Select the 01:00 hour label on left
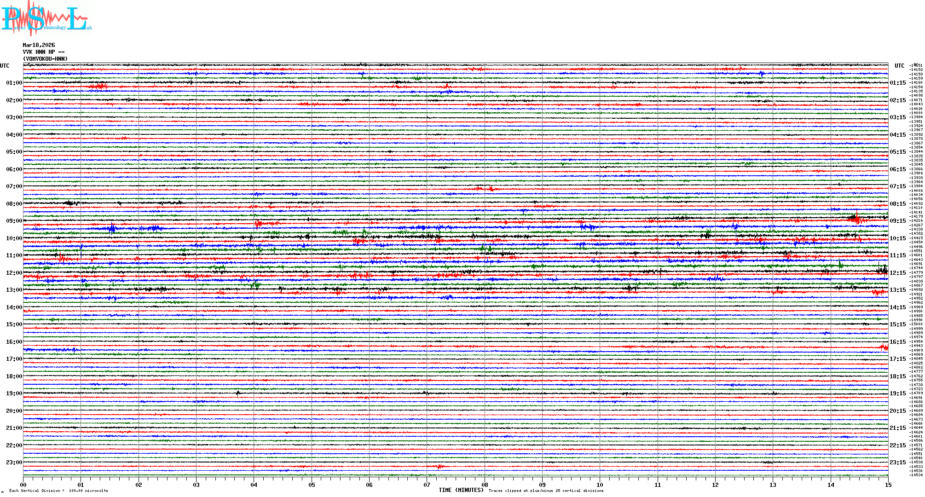Viewport: 925px width, 497px height. pos(14,83)
